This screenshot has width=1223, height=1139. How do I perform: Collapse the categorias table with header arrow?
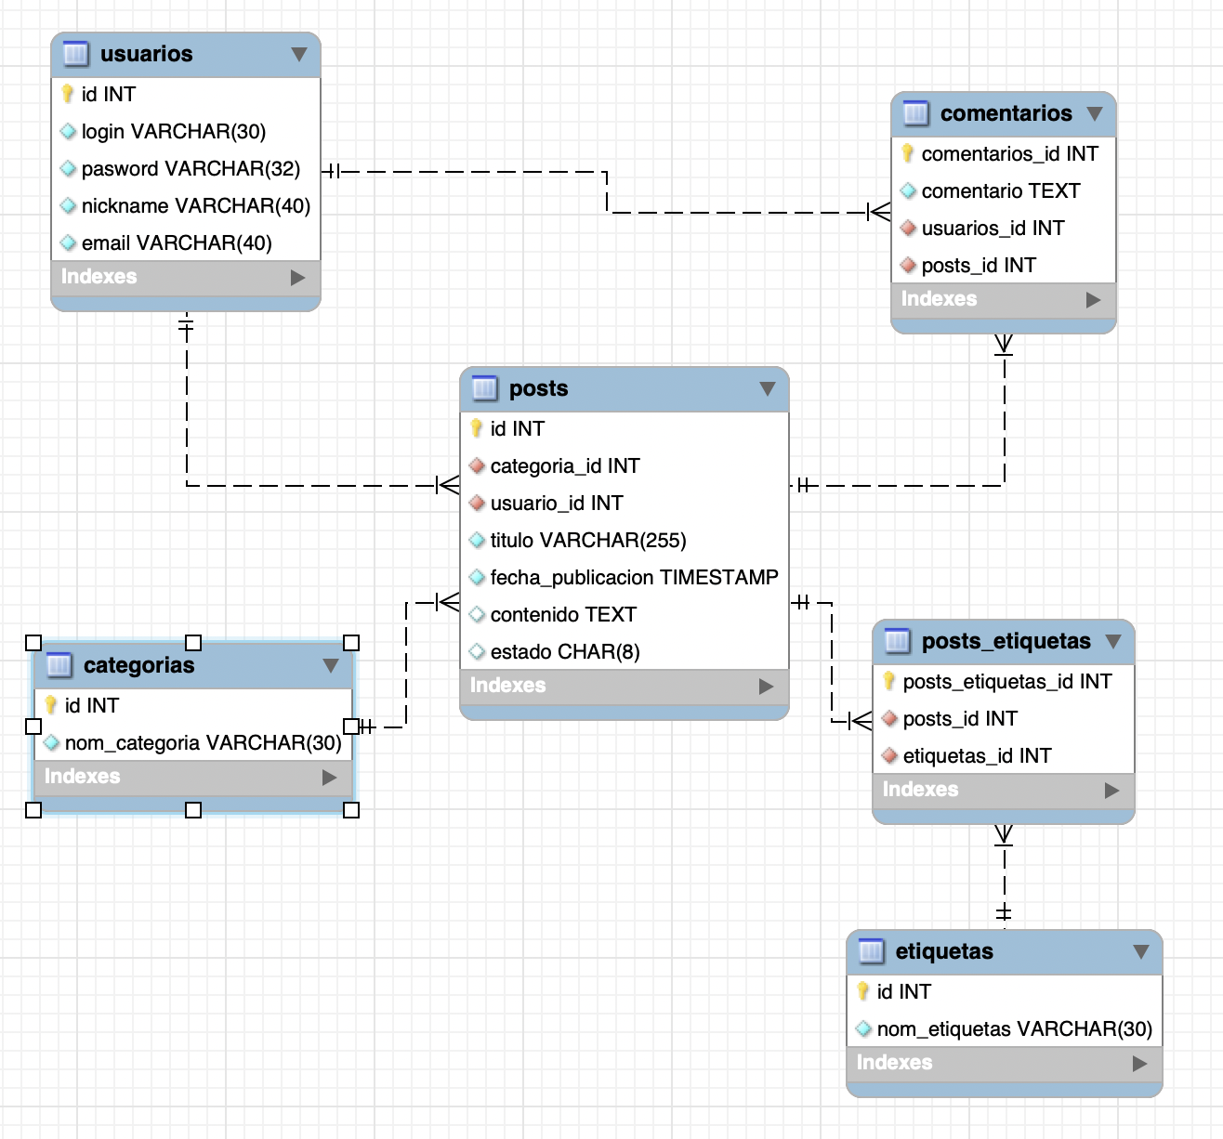330,665
